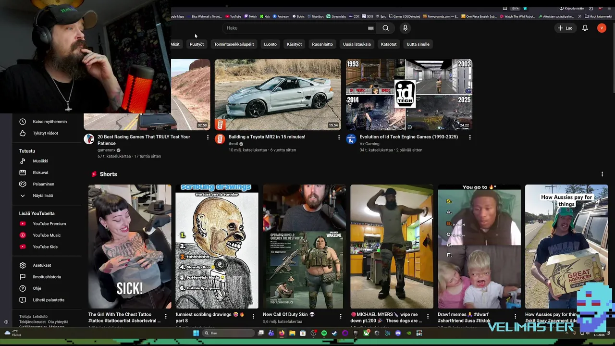This screenshot has width=615, height=346.
Task: Select the Katsotut filter chip
Action: click(x=389, y=44)
